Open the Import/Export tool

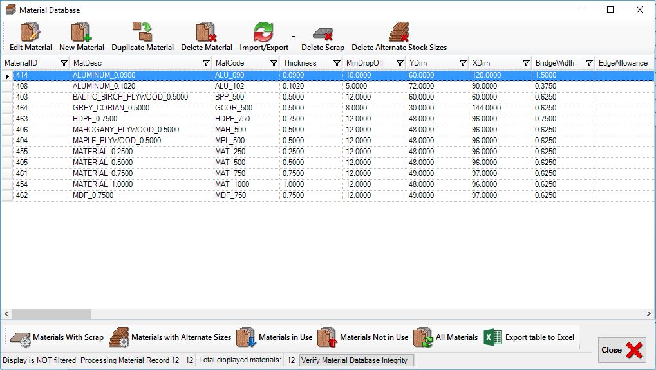(x=264, y=33)
